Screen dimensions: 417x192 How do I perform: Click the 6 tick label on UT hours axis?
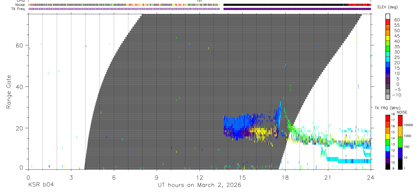[x=114, y=177]
